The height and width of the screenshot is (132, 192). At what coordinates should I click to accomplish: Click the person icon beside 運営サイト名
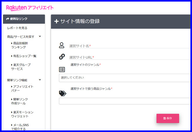click(x=62, y=45)
